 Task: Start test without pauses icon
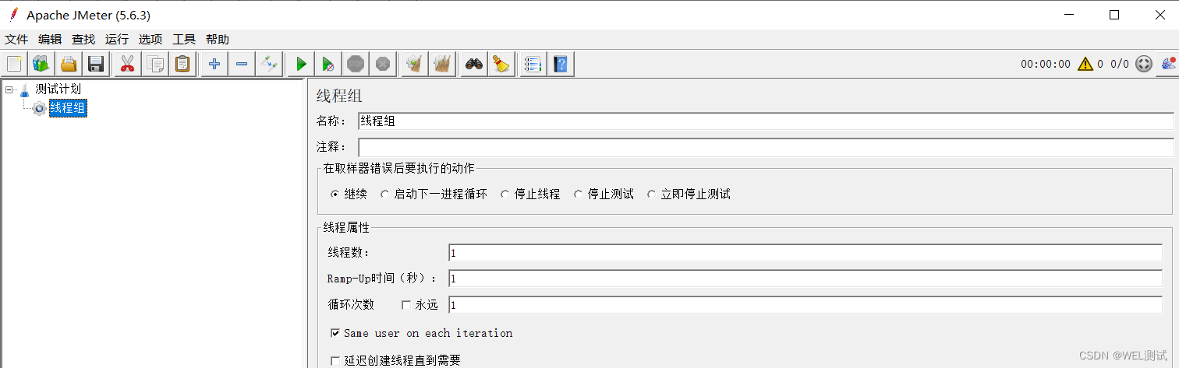pos(328,64)
